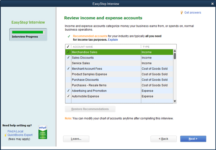This screenshot has width=216, height=150.
Task: Click the account list scroll up arrow
Action: pos(175,51)
